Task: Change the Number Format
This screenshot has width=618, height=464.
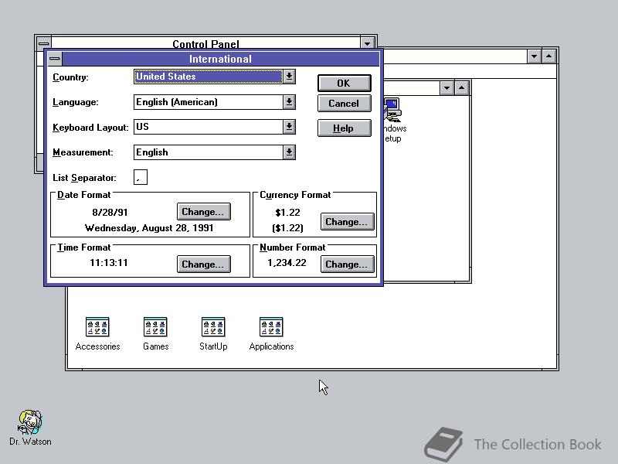Action: click(347, 264)
